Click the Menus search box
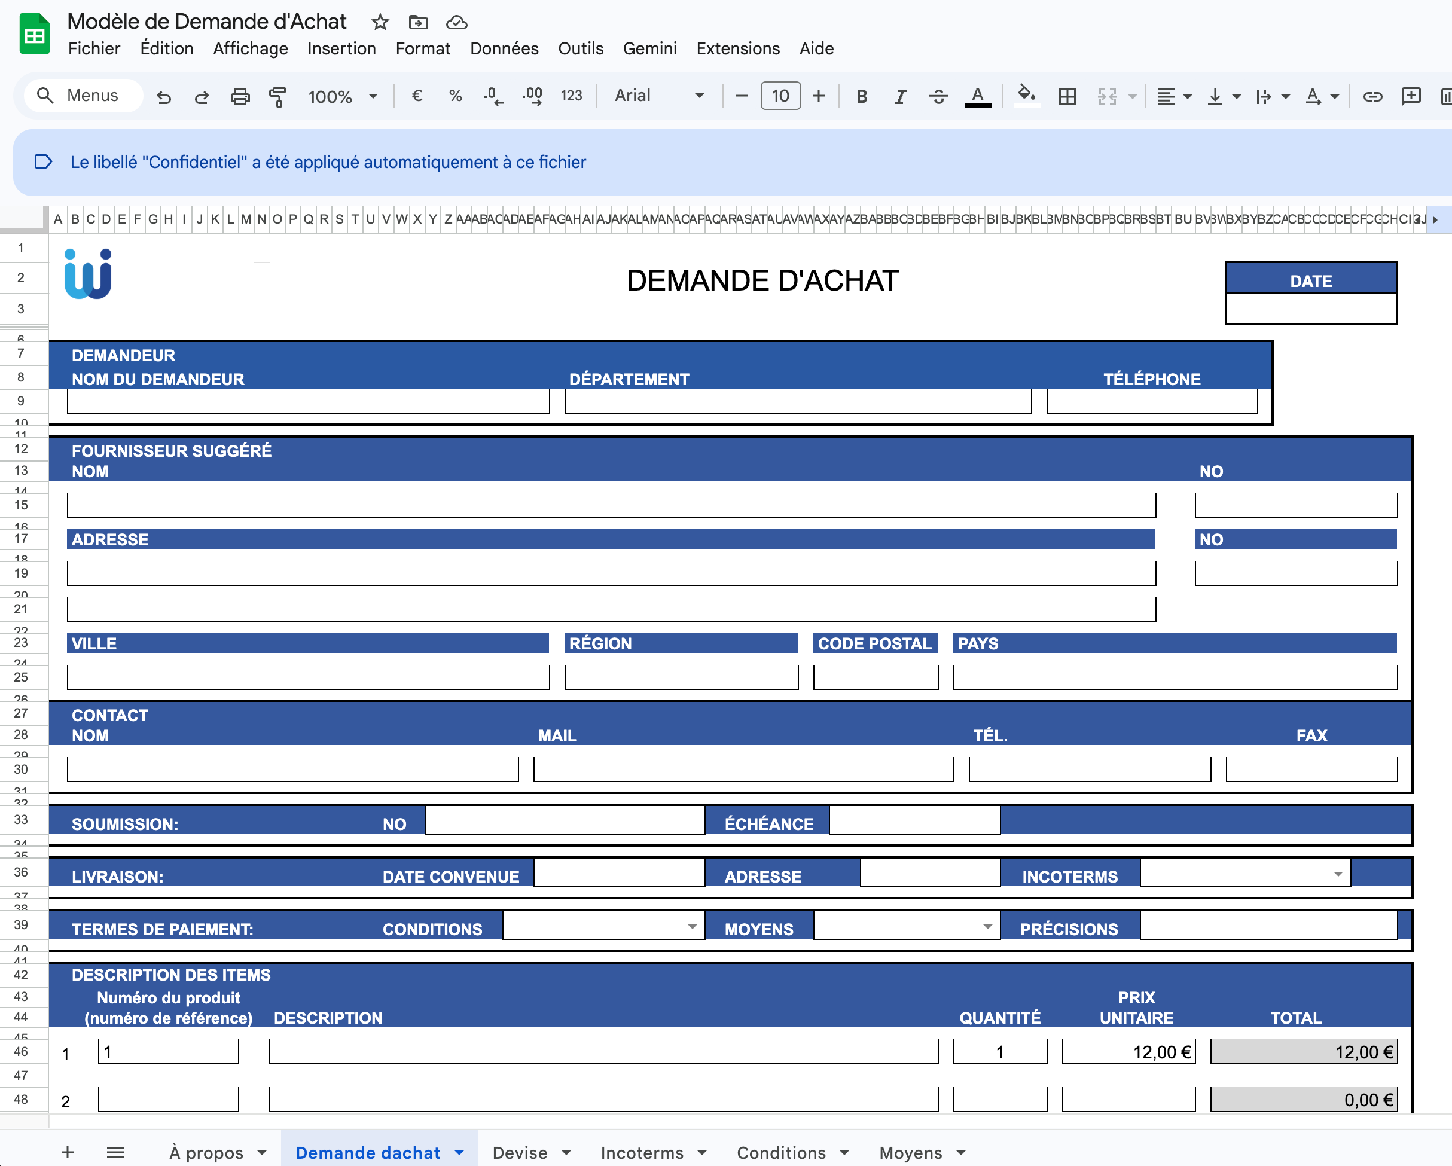The width and height of the screenshot is (1452, 1166). click(84, 96)
